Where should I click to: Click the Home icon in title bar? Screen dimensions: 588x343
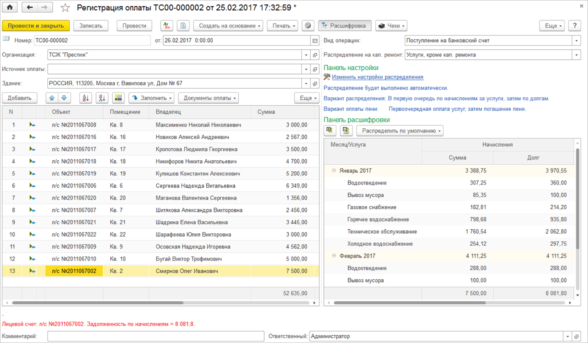(10, 7)
